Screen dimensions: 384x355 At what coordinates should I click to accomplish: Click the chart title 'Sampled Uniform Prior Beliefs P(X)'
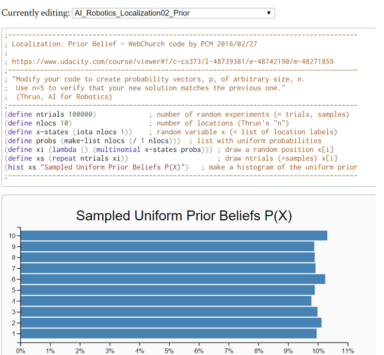184,216
